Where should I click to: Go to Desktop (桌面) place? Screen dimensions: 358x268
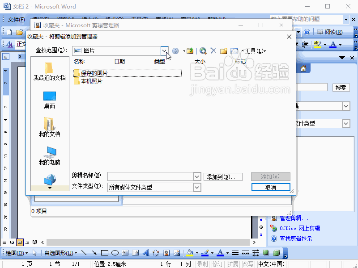[x=50, y=100]
